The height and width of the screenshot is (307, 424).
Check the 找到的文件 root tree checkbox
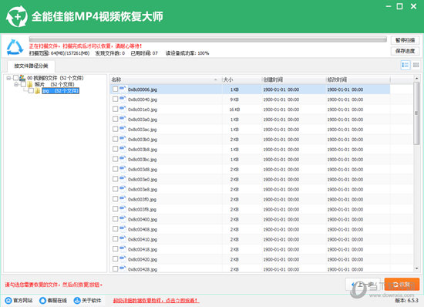pos(15,78)
